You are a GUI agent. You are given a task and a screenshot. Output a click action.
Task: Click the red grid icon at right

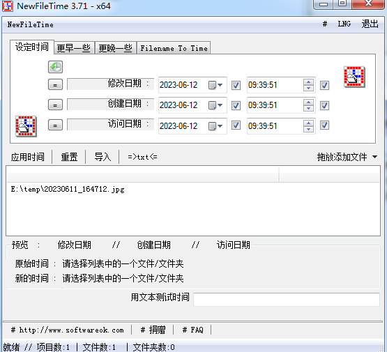pyautogui.click(x=354, y=77)
